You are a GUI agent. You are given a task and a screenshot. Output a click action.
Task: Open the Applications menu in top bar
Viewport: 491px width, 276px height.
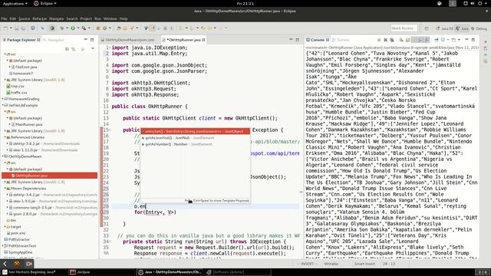click(15, 3)
